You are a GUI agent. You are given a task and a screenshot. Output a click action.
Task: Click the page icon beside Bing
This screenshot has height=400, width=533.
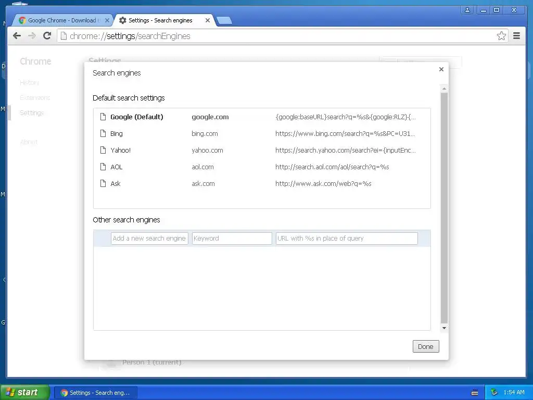pos(103,133)
